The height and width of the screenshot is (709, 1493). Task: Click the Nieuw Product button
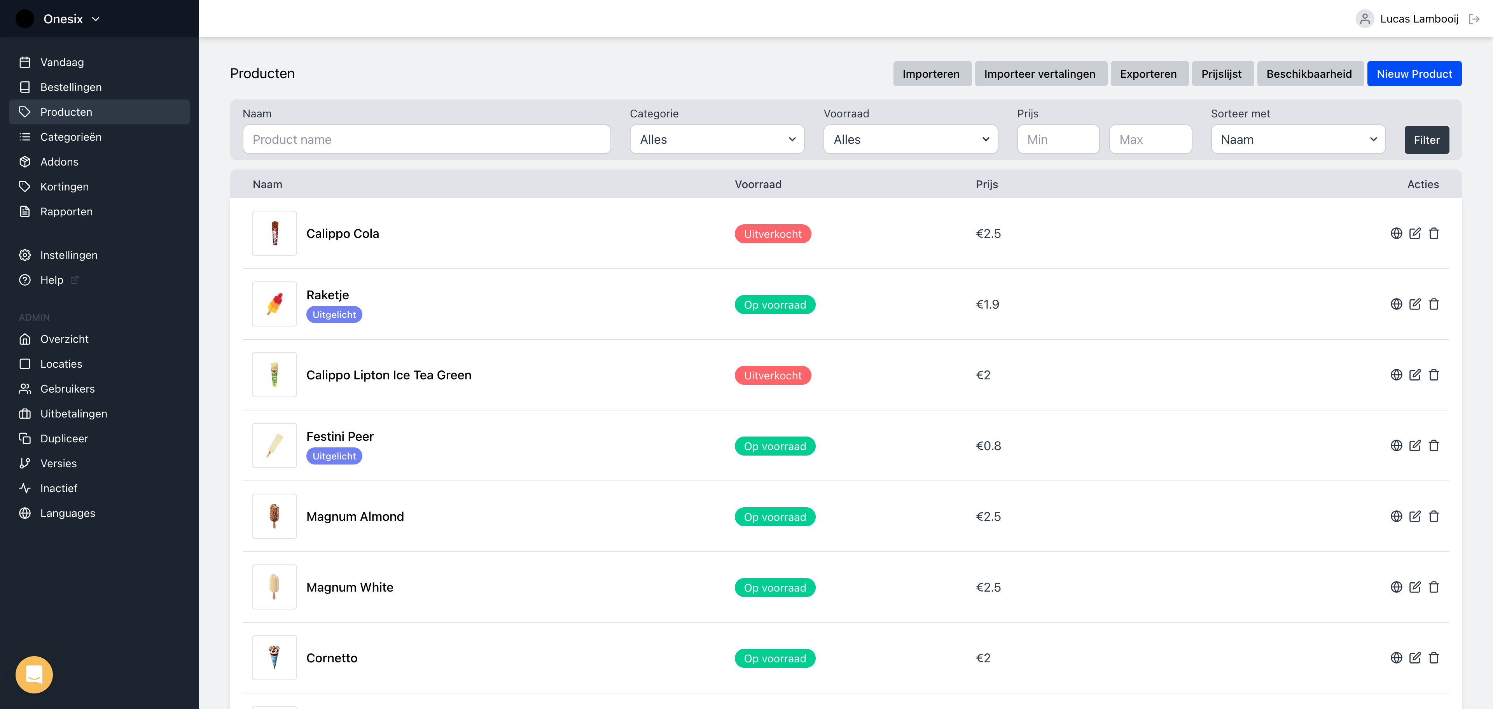1414,73
